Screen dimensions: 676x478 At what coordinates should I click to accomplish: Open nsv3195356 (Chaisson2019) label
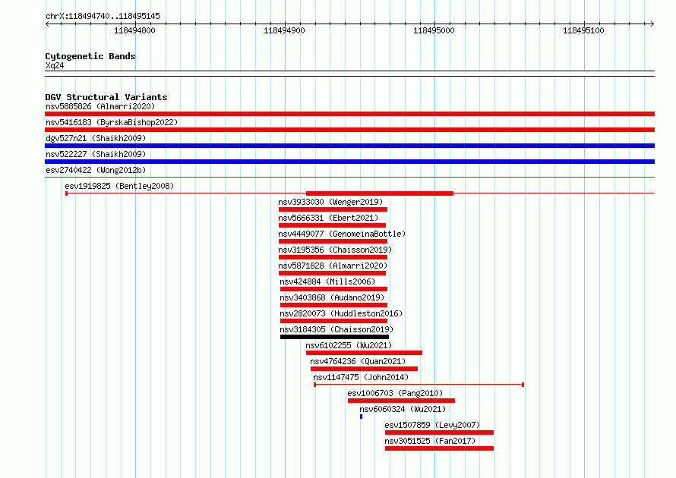(335, 250)
